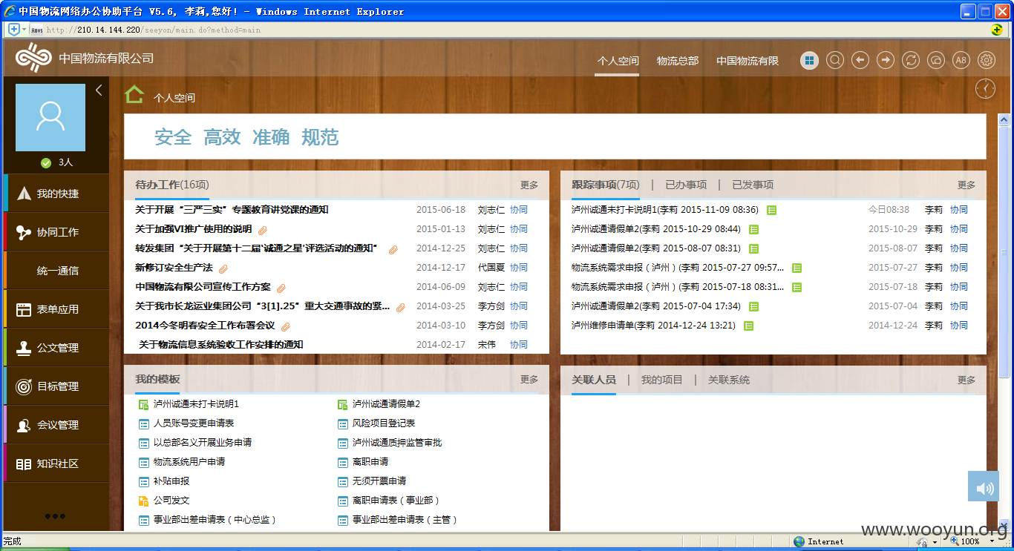Click 协同 link in 2014-12-24 tracking row
This screenshot has width=1014, height=551.
tap(959, 325)
